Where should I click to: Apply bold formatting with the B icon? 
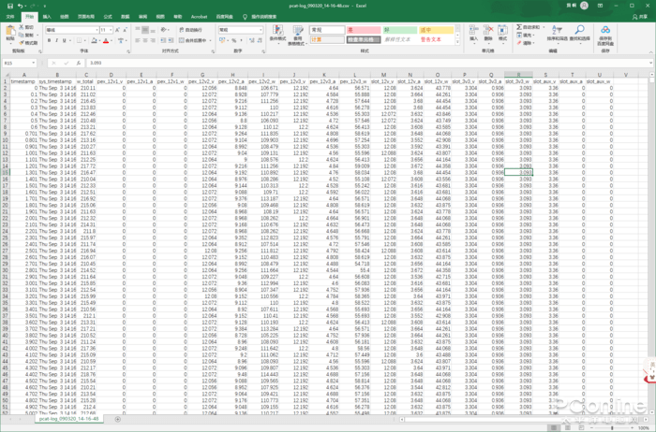point(48,41)
